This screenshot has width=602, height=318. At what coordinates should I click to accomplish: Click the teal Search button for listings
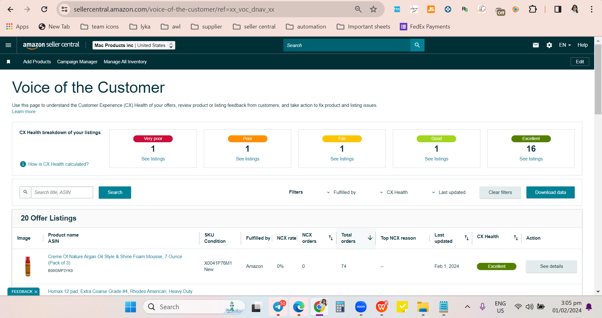(x=115, y=192)
